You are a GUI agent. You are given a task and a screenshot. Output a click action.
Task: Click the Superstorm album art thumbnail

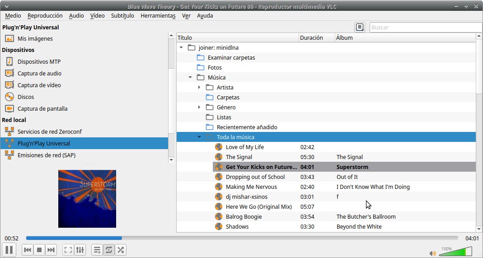87,199
